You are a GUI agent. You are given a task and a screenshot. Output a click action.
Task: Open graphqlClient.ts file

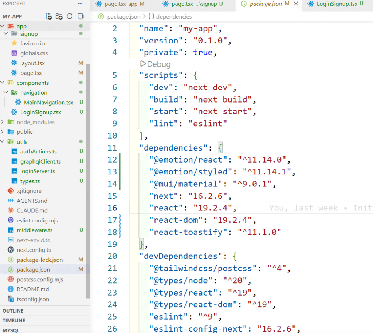tap(40, 161)
